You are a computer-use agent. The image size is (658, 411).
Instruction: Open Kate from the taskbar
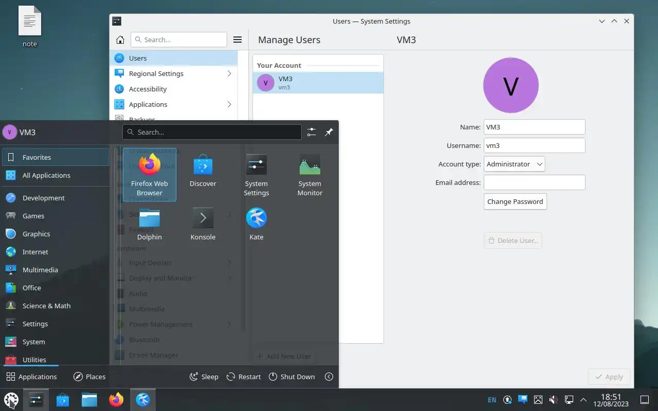tap(143, 399)
